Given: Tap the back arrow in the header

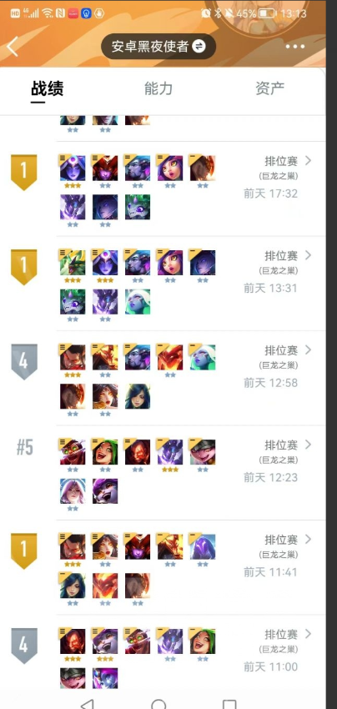Looking at the screenshot, I should [13, 46].
